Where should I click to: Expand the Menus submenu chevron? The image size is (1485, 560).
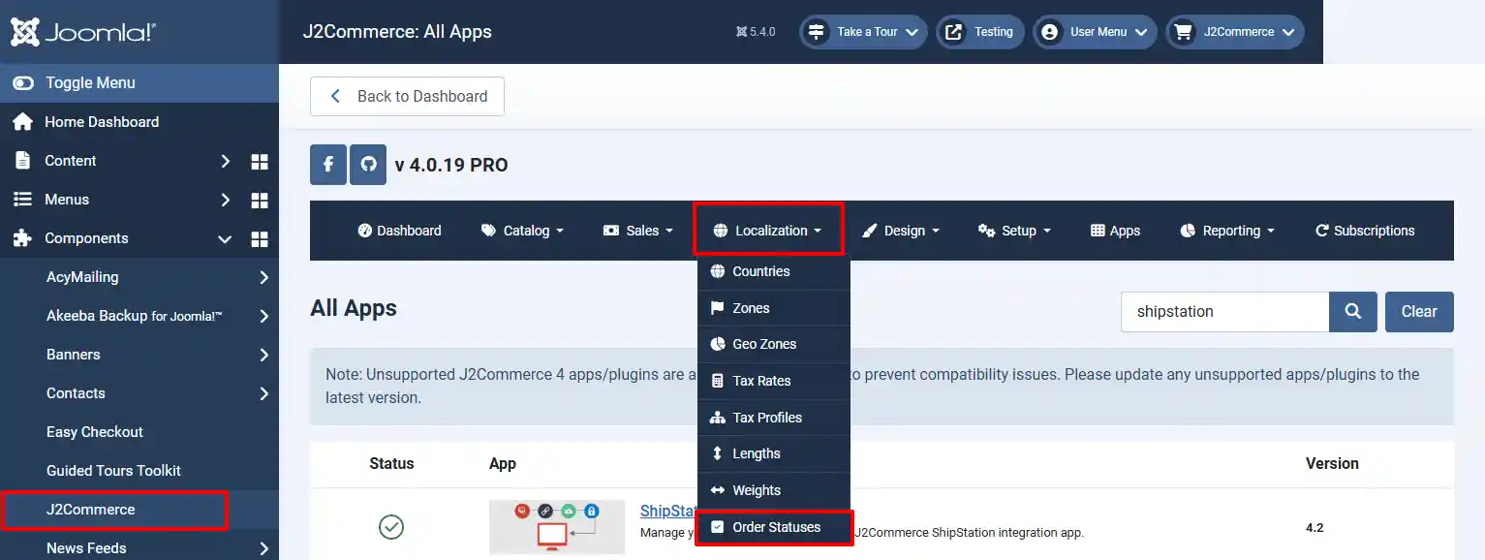click(x=225, y=200)
